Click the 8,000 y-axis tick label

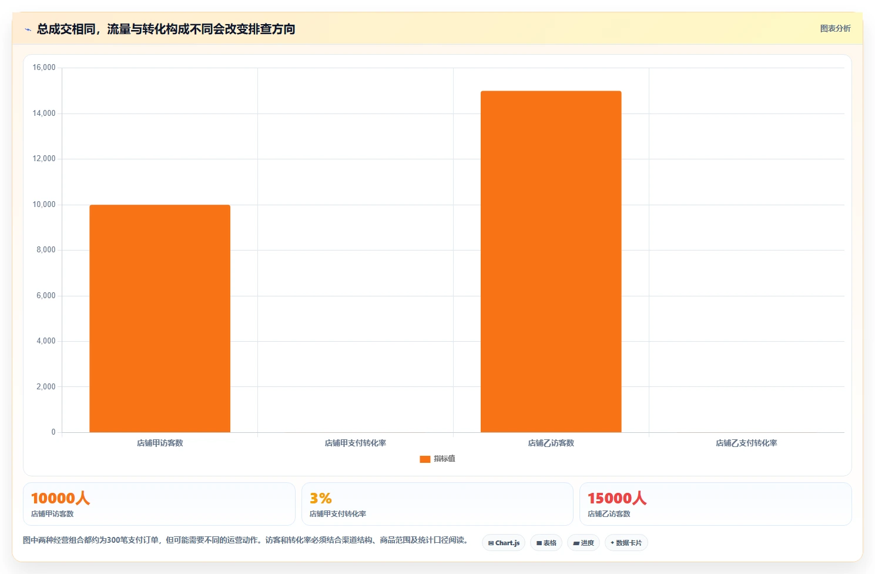click(x=46, y=250)
